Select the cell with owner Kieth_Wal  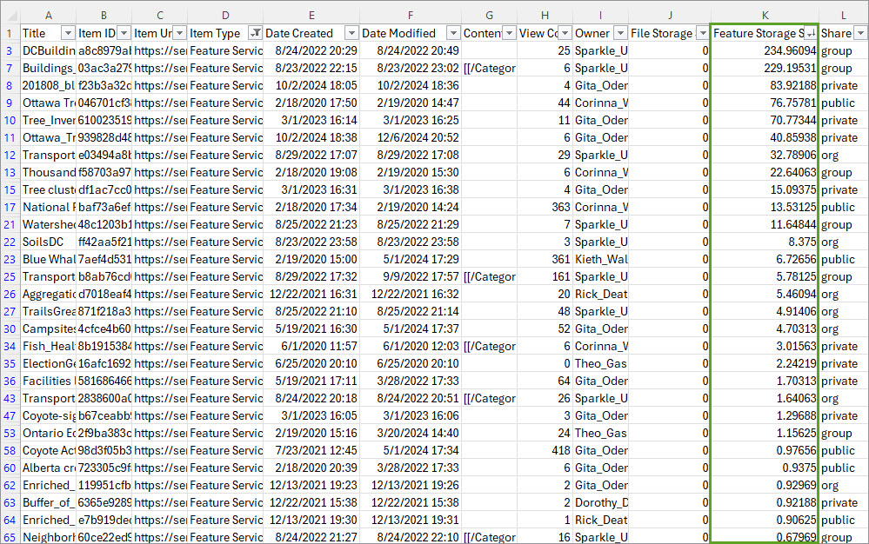(600, 259)
